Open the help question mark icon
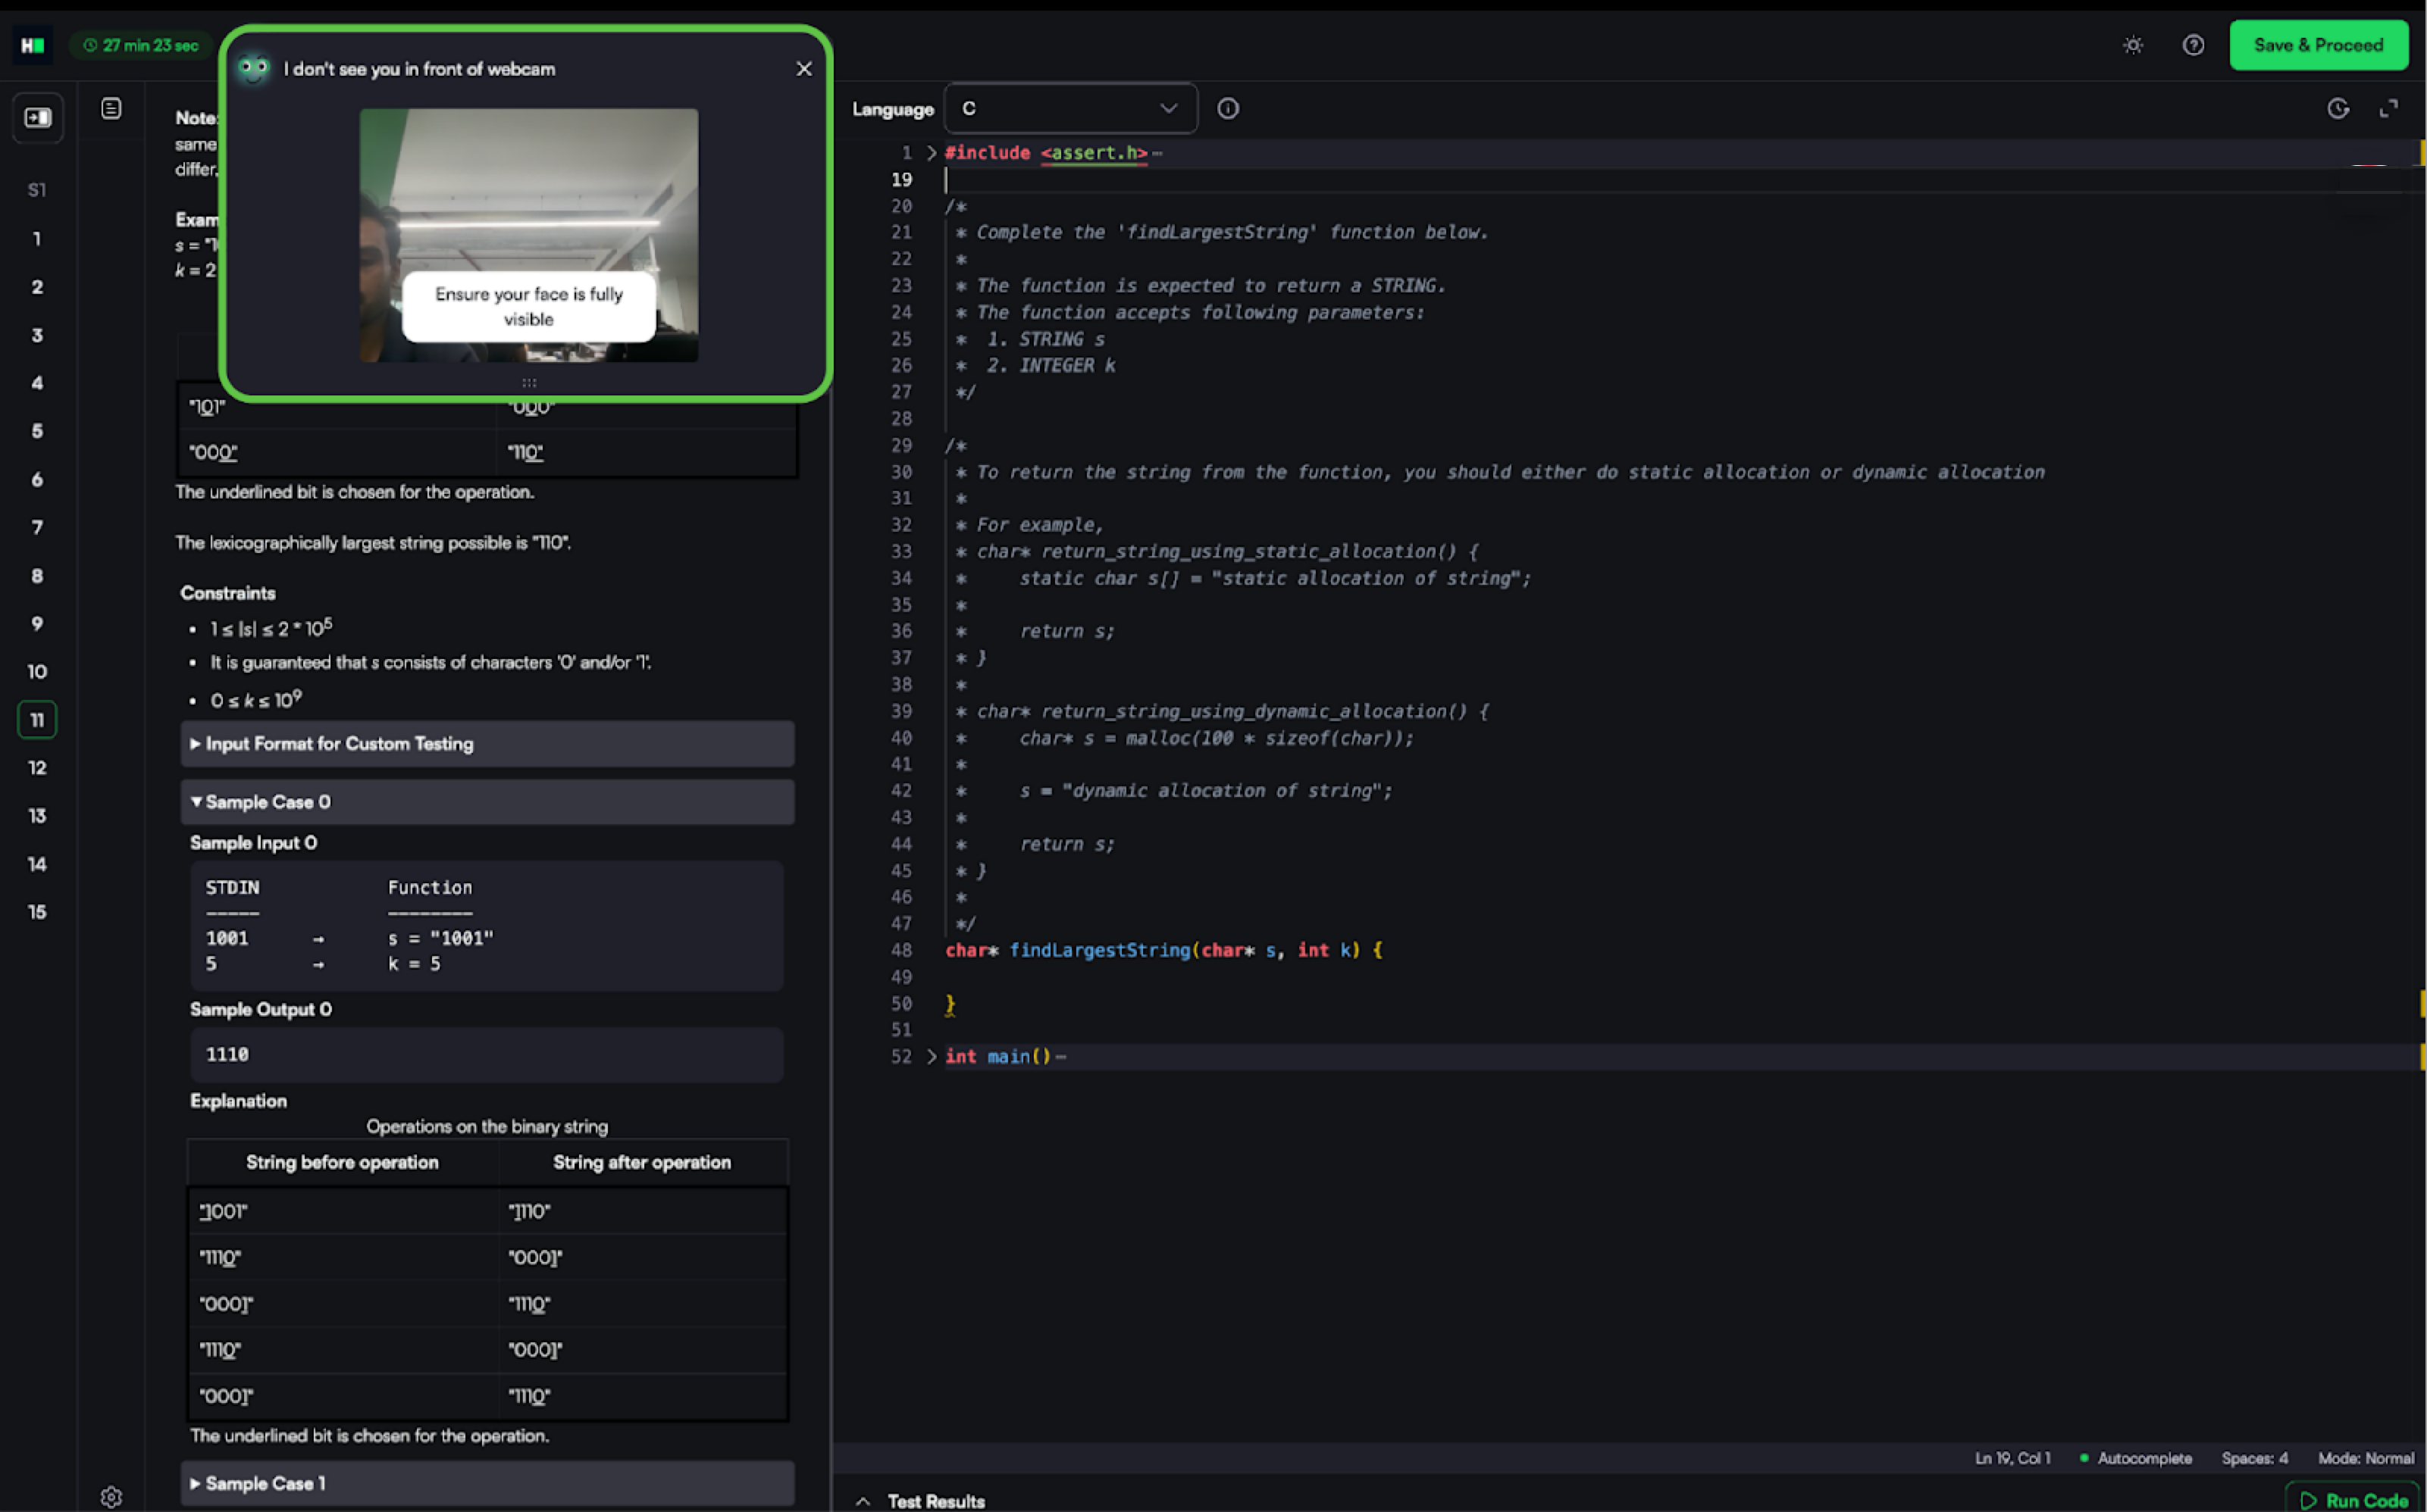 click(2193, 45)
